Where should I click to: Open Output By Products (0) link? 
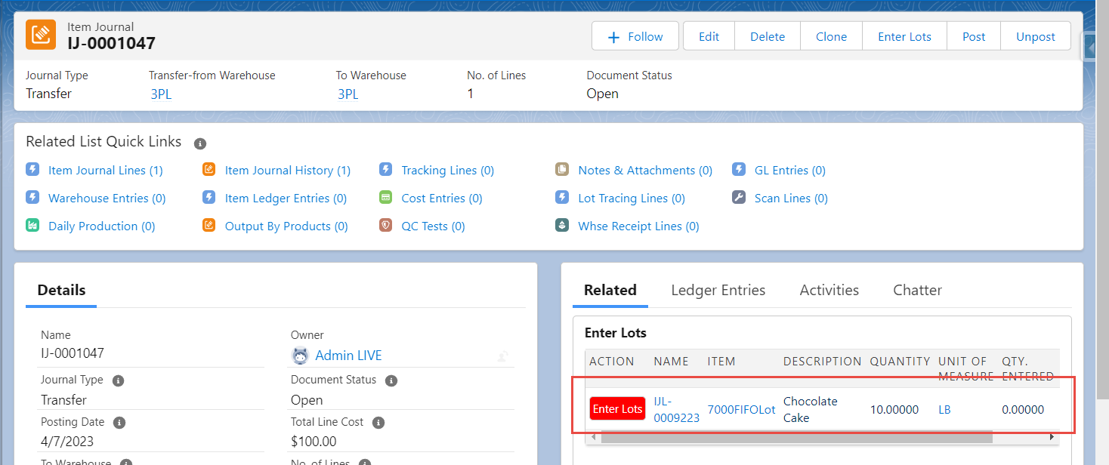point(286,226)
